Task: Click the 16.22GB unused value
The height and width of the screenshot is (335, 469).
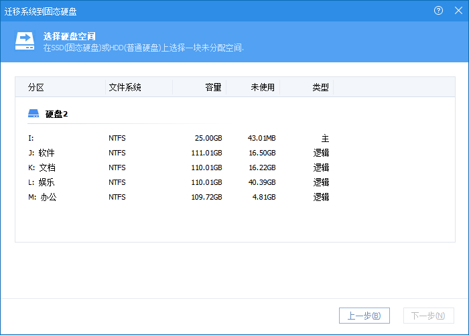Action: click(263, 167)
